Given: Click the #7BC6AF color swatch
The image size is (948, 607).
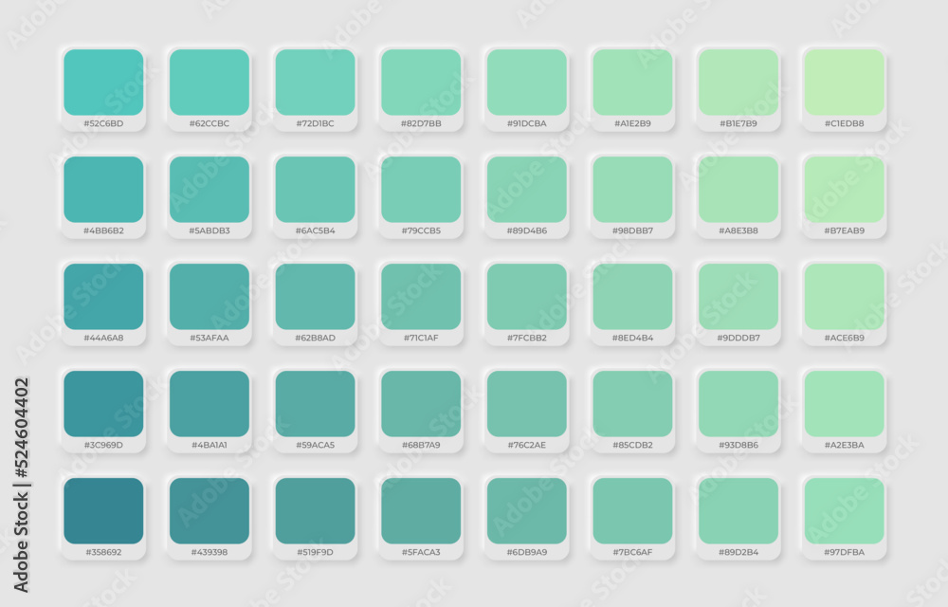Looking at the screenshot, I should (632, 510).
